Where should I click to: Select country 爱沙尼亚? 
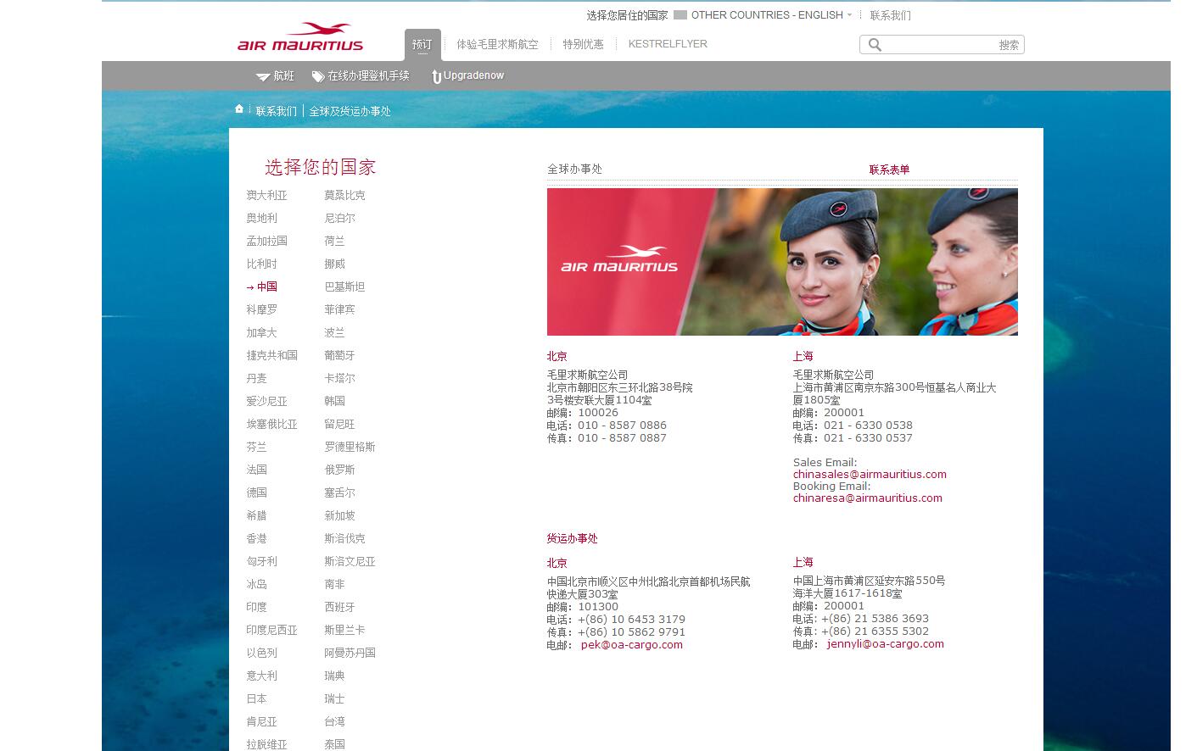click(x=267, y=401)
